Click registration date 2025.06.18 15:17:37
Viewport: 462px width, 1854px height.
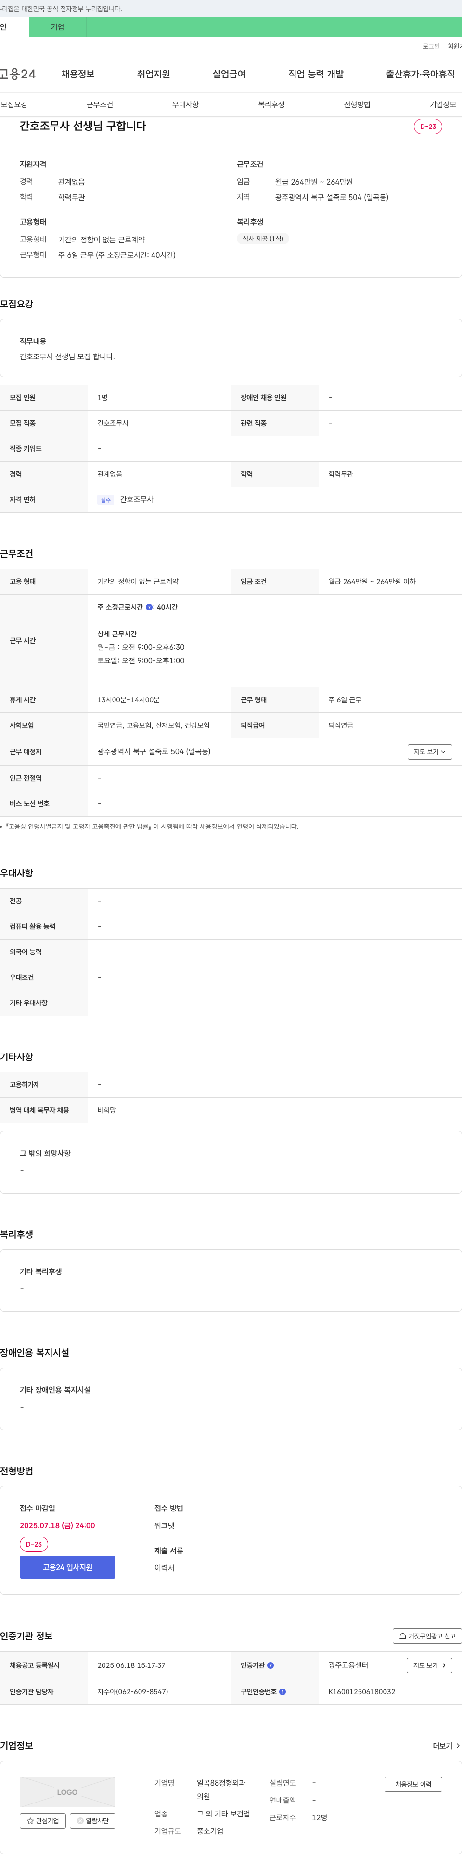click(132, 1665)
